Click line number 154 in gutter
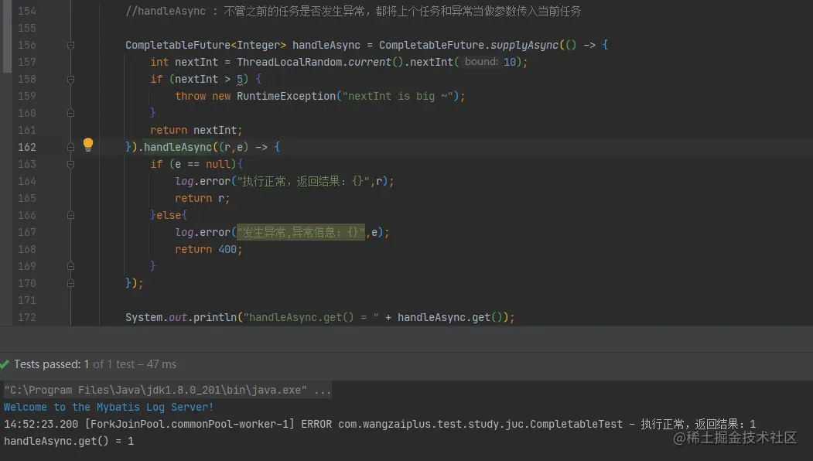Viewport: 813px width, 461px height. 27,11
